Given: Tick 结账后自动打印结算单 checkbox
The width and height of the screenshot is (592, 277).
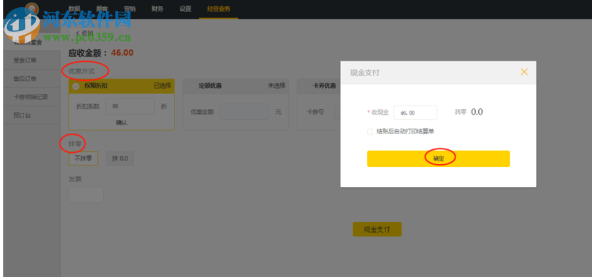Looking at the screenshot, I should click(x=370, y=132).
